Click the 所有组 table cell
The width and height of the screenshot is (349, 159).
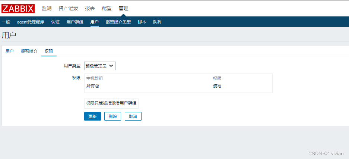click(92, 86)
